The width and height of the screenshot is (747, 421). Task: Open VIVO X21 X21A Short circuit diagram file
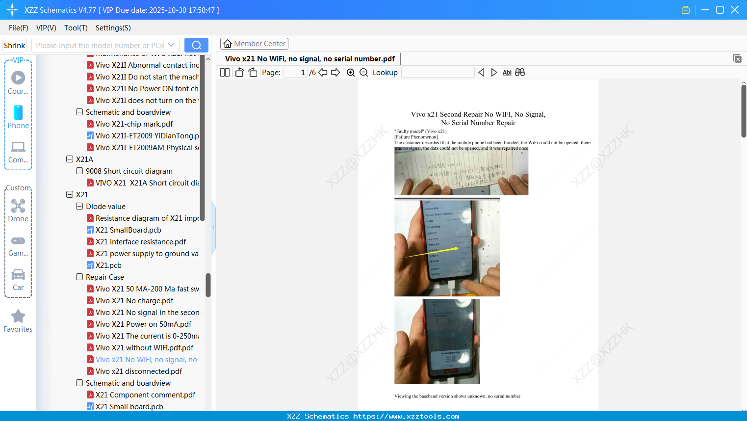(143, 183)
